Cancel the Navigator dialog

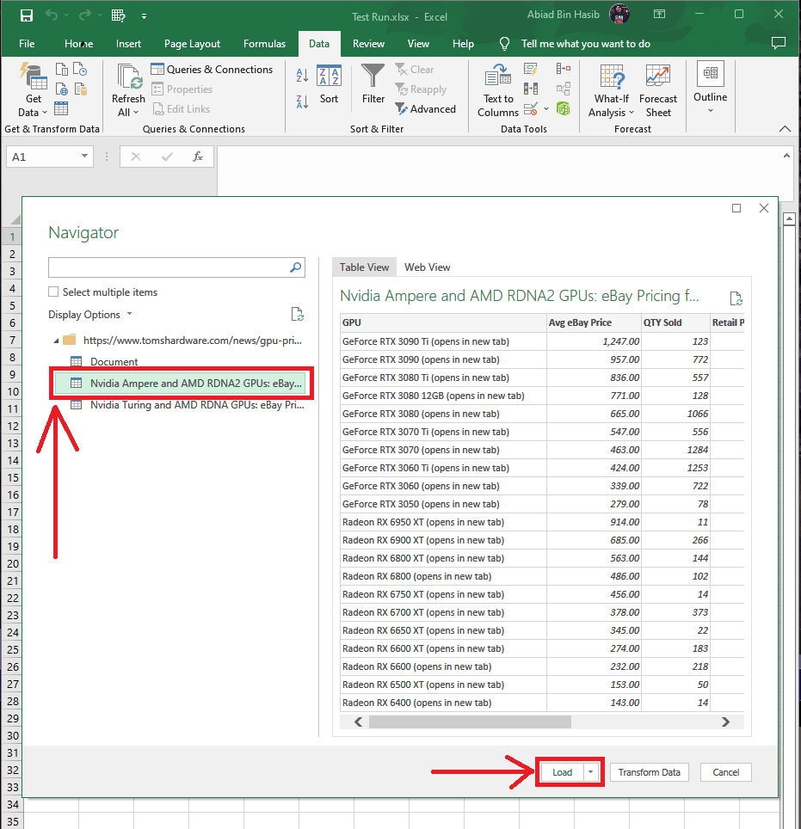(x=726, y=772)
